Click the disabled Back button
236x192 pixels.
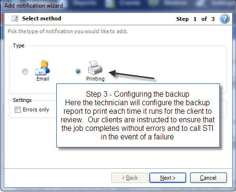tap(130, 178)
